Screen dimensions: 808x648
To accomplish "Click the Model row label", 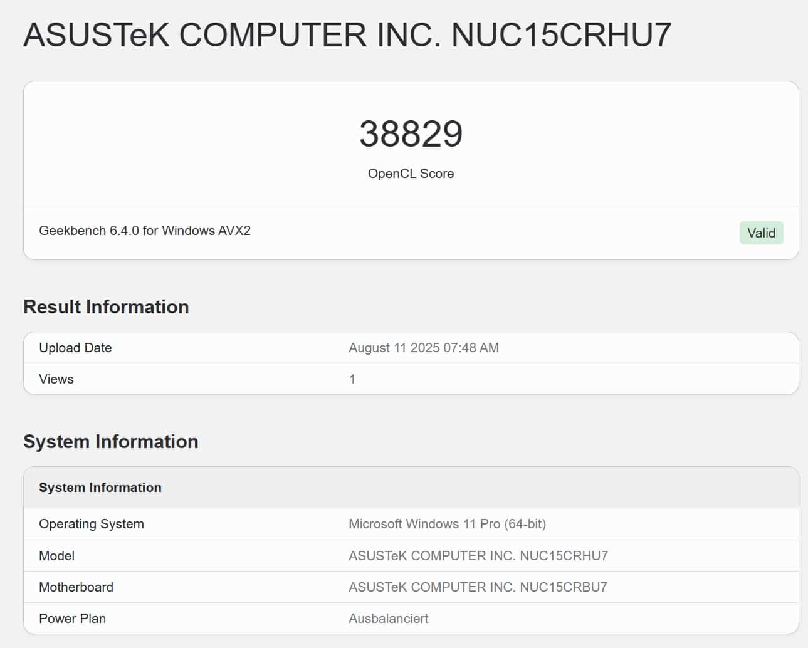I will 56,556.
